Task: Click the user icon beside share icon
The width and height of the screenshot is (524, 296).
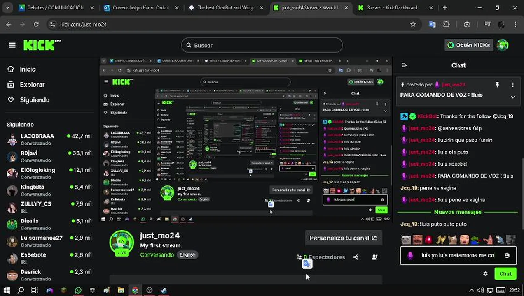Action: point(374,257)
